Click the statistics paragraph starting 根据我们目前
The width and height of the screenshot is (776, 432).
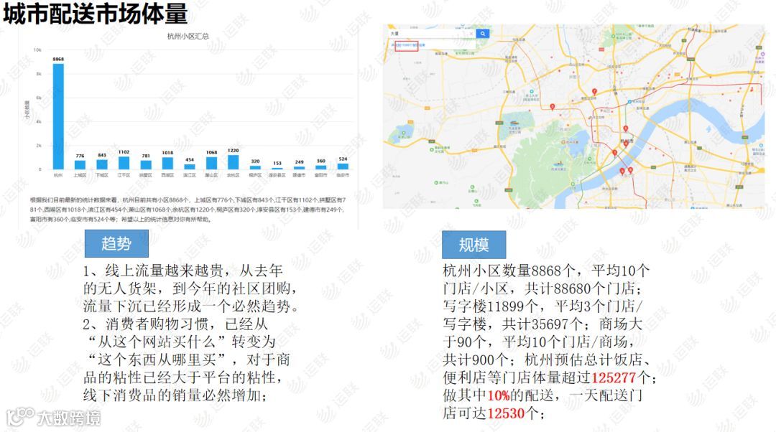tap(188, 210)
